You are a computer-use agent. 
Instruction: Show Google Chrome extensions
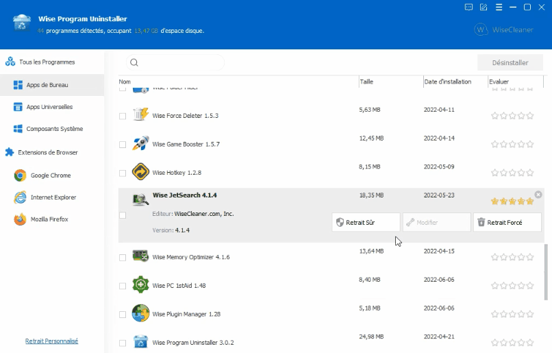point(52,175)
